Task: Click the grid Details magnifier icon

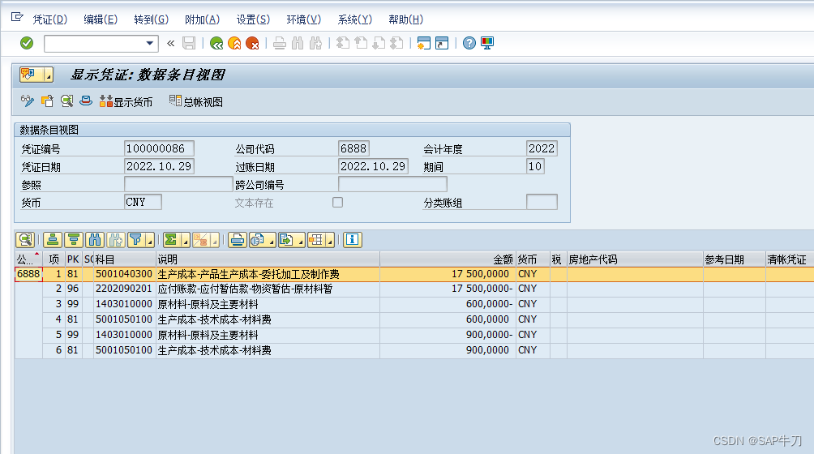Action: point(25,240)
